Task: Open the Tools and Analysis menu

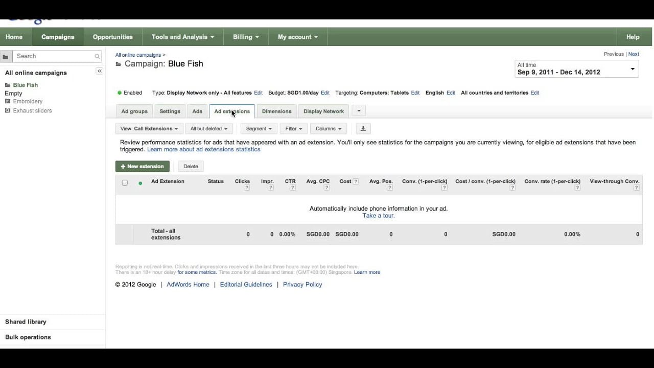Action: coord(182,37)
